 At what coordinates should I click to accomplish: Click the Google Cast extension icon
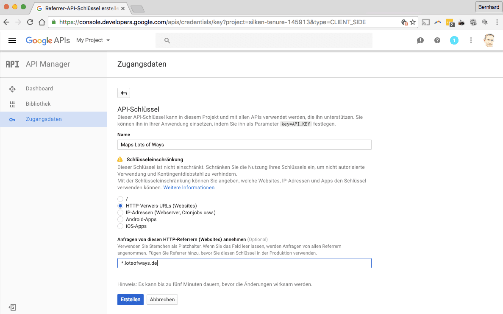425,22
